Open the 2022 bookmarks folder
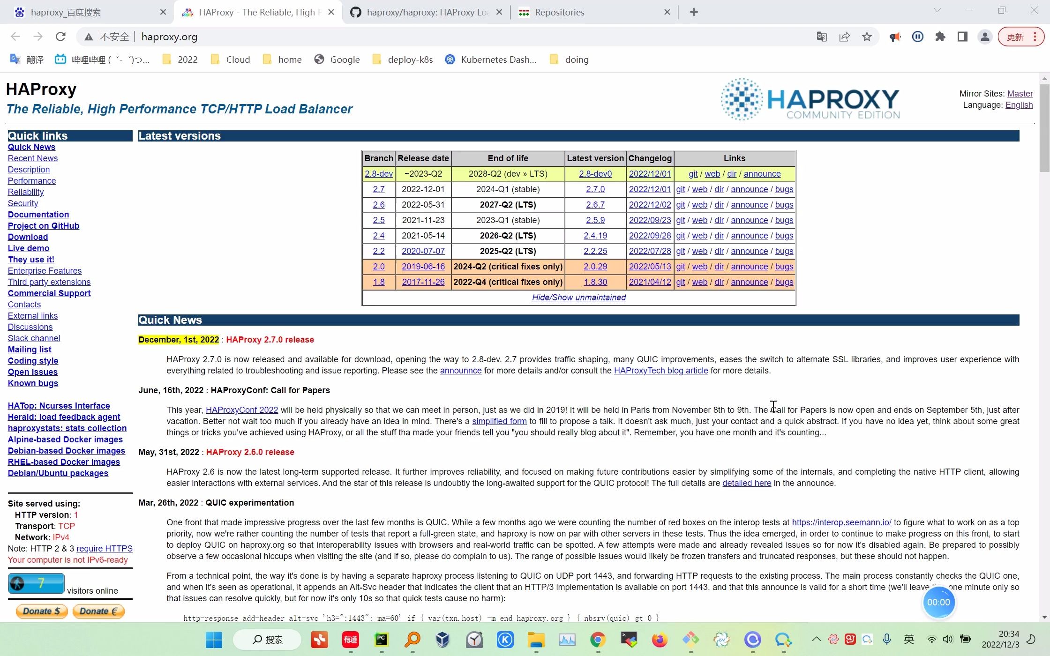 180,60
